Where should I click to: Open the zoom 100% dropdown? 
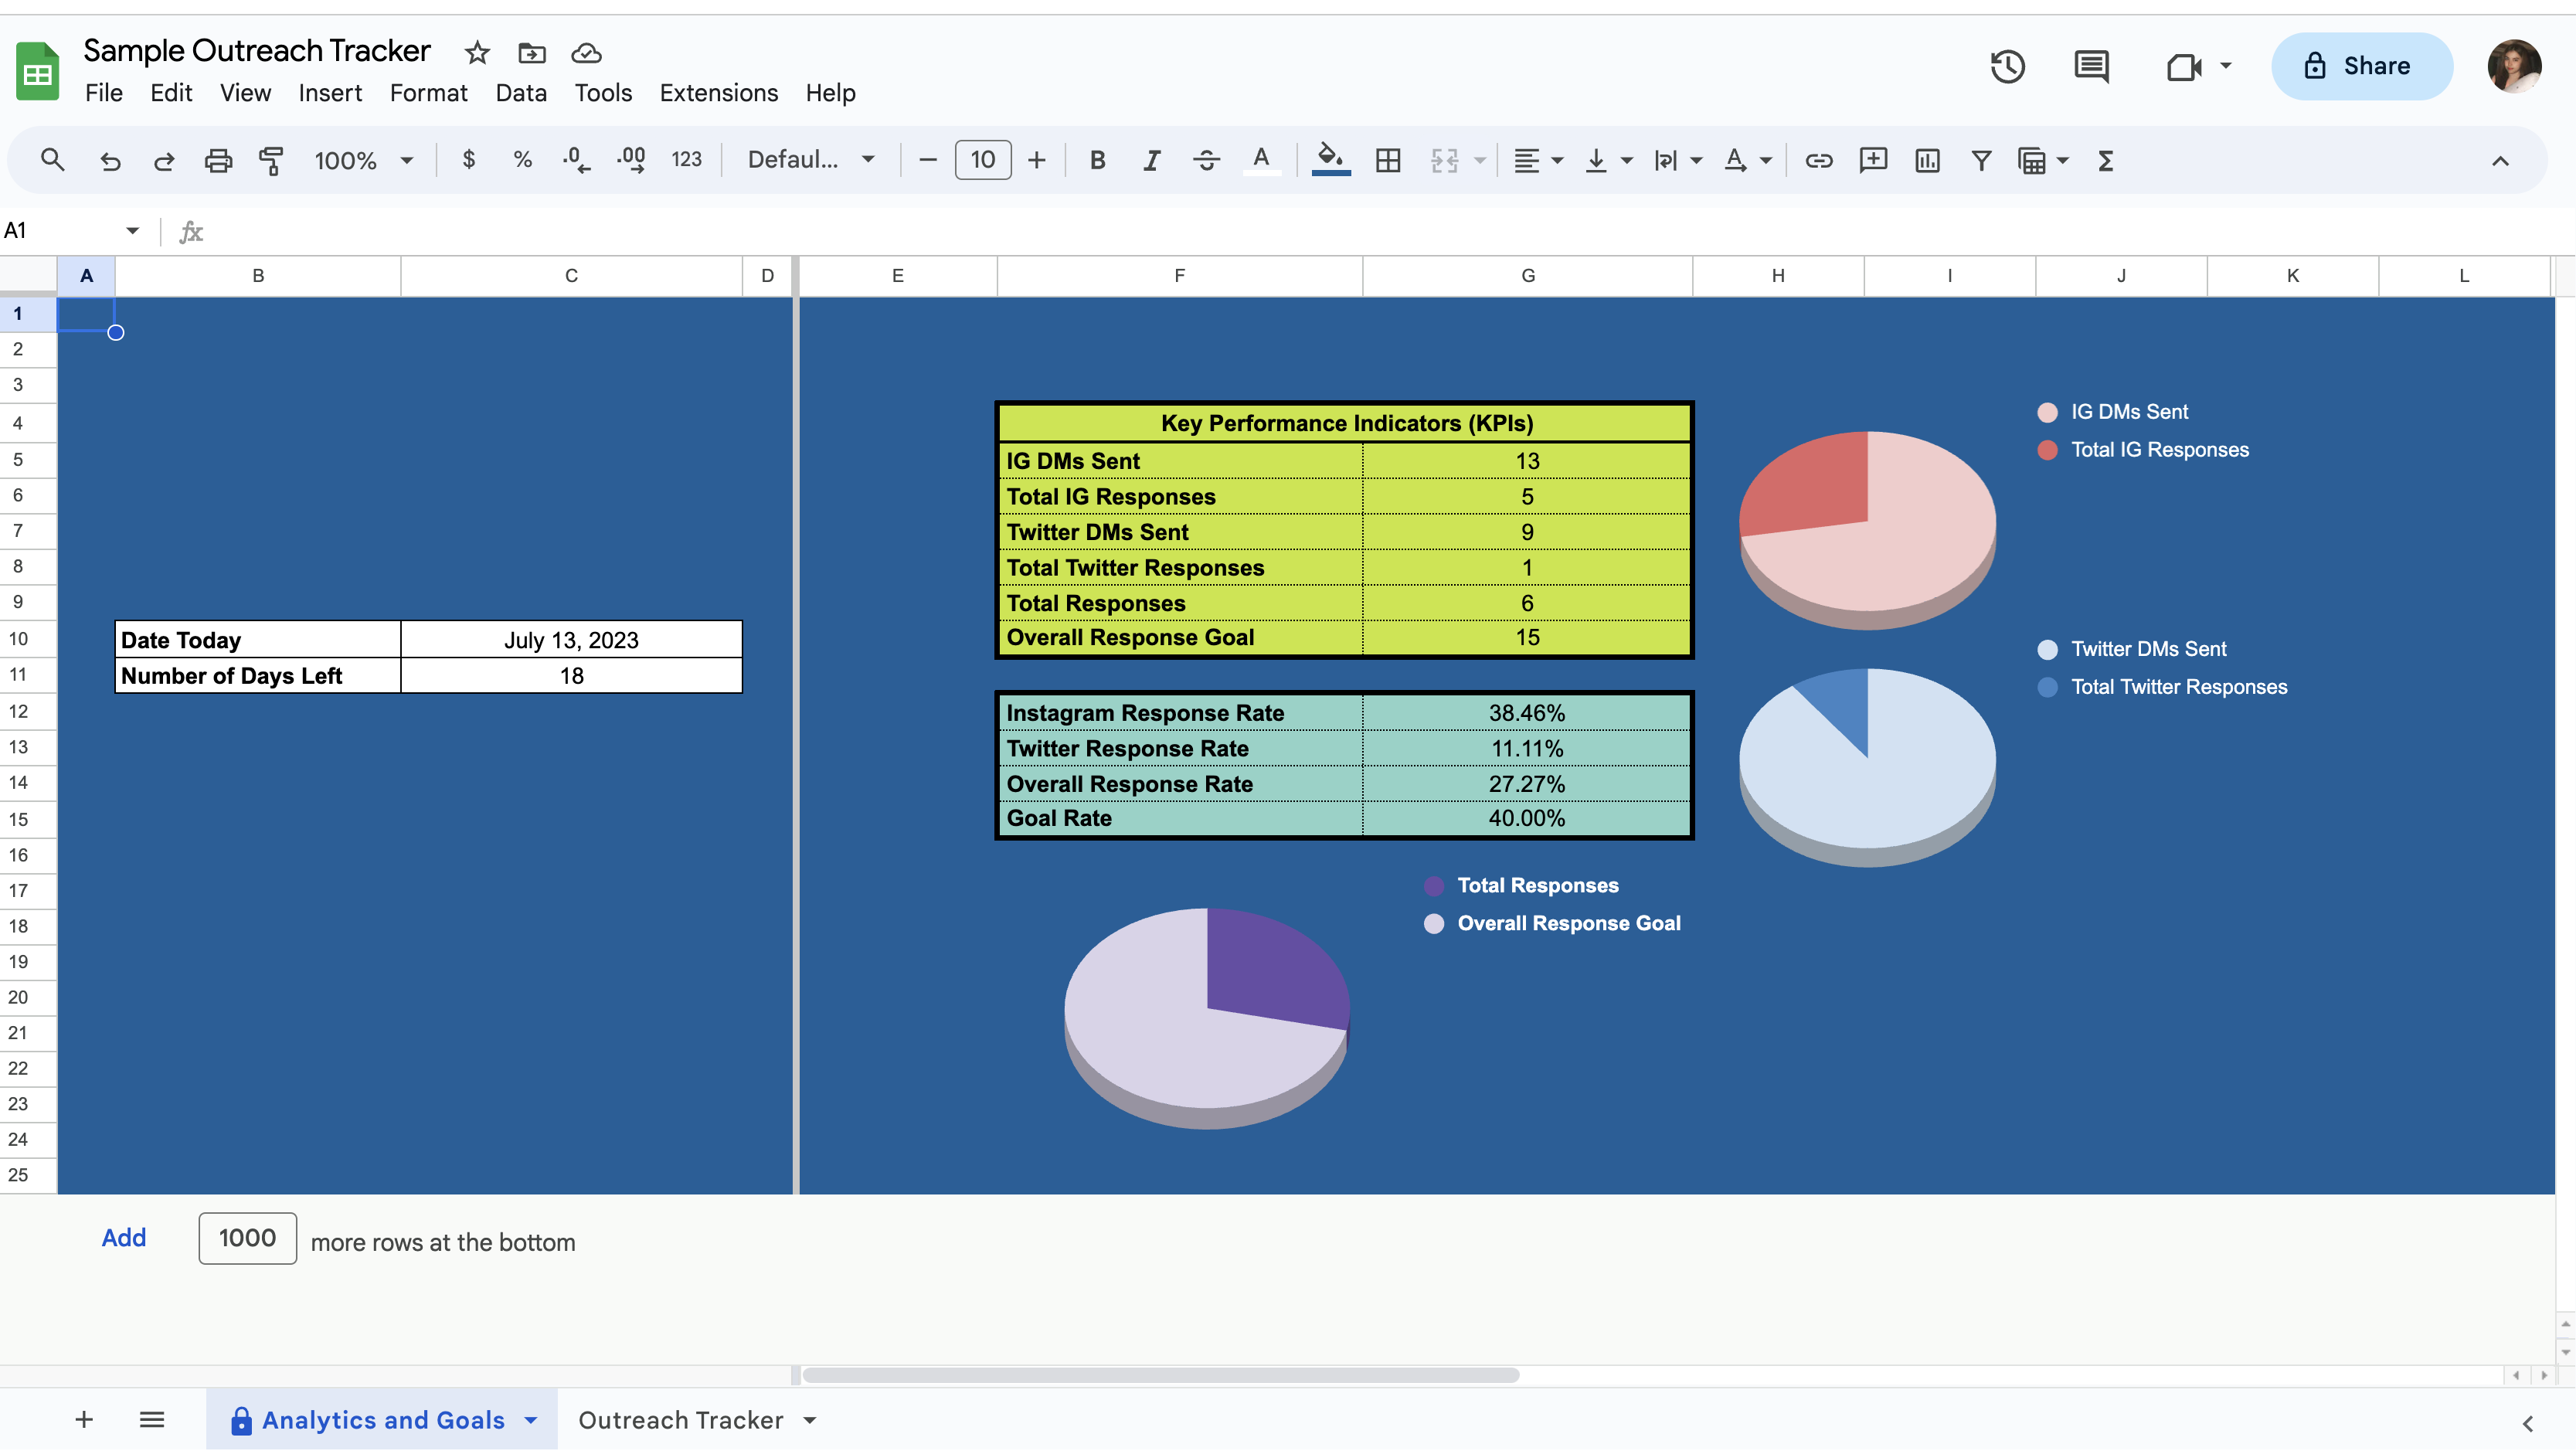click(x=362, y=160)
